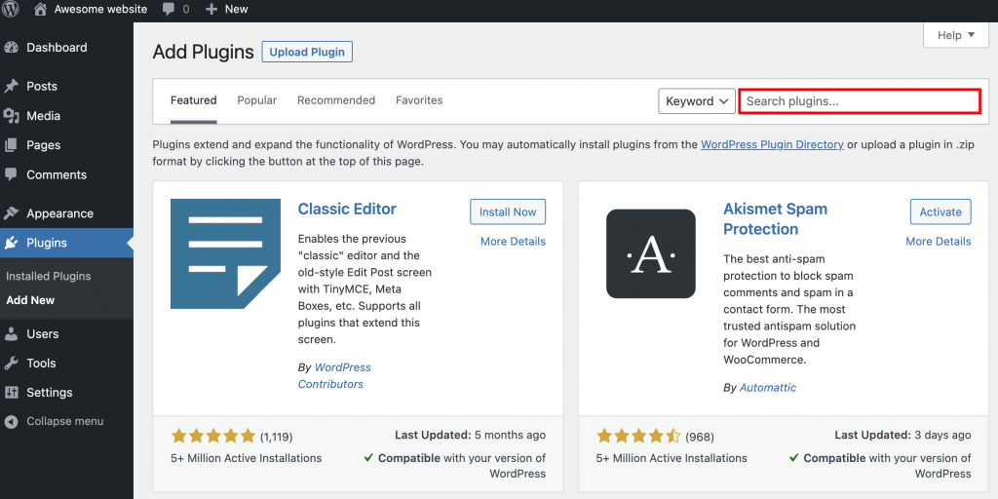
Task: Click the WordPress logo icon
Action: [12, 9]
